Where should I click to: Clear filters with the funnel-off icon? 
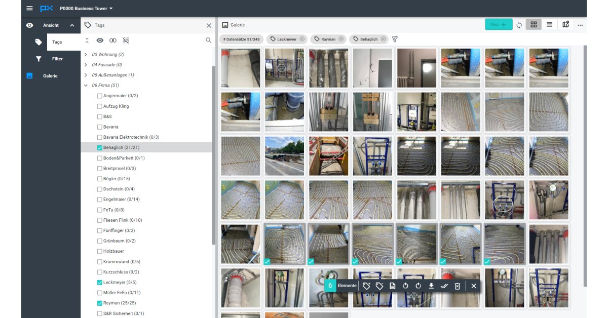(395, 39)
